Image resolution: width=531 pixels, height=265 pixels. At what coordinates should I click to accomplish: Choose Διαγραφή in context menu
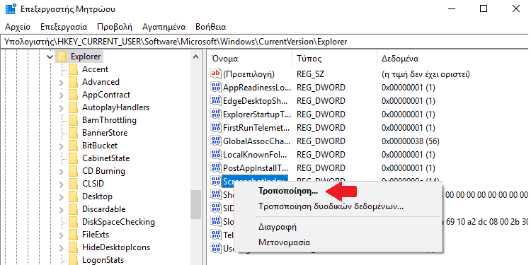pos(278,226)
